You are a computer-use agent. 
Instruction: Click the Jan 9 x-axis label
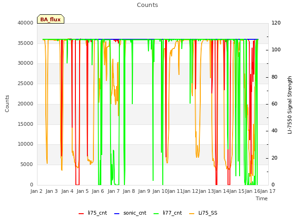[144, 191]
